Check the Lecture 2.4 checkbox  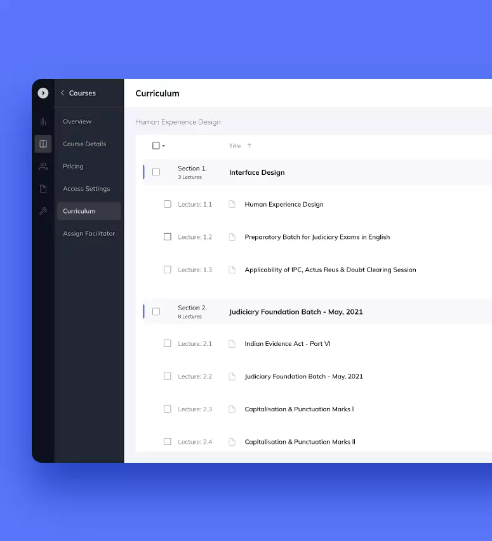[168, 442]
